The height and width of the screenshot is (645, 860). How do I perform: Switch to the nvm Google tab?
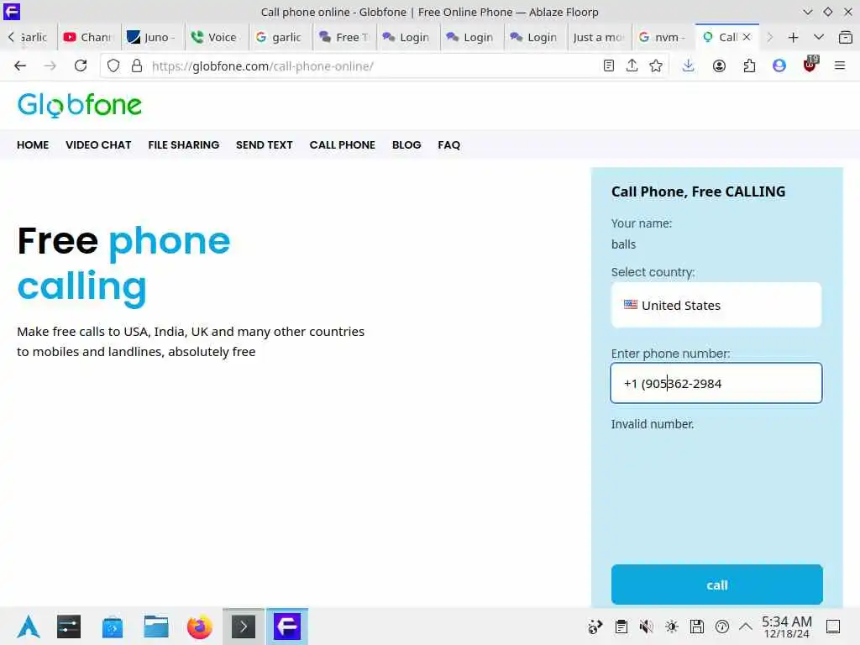(x=663, y=37)
